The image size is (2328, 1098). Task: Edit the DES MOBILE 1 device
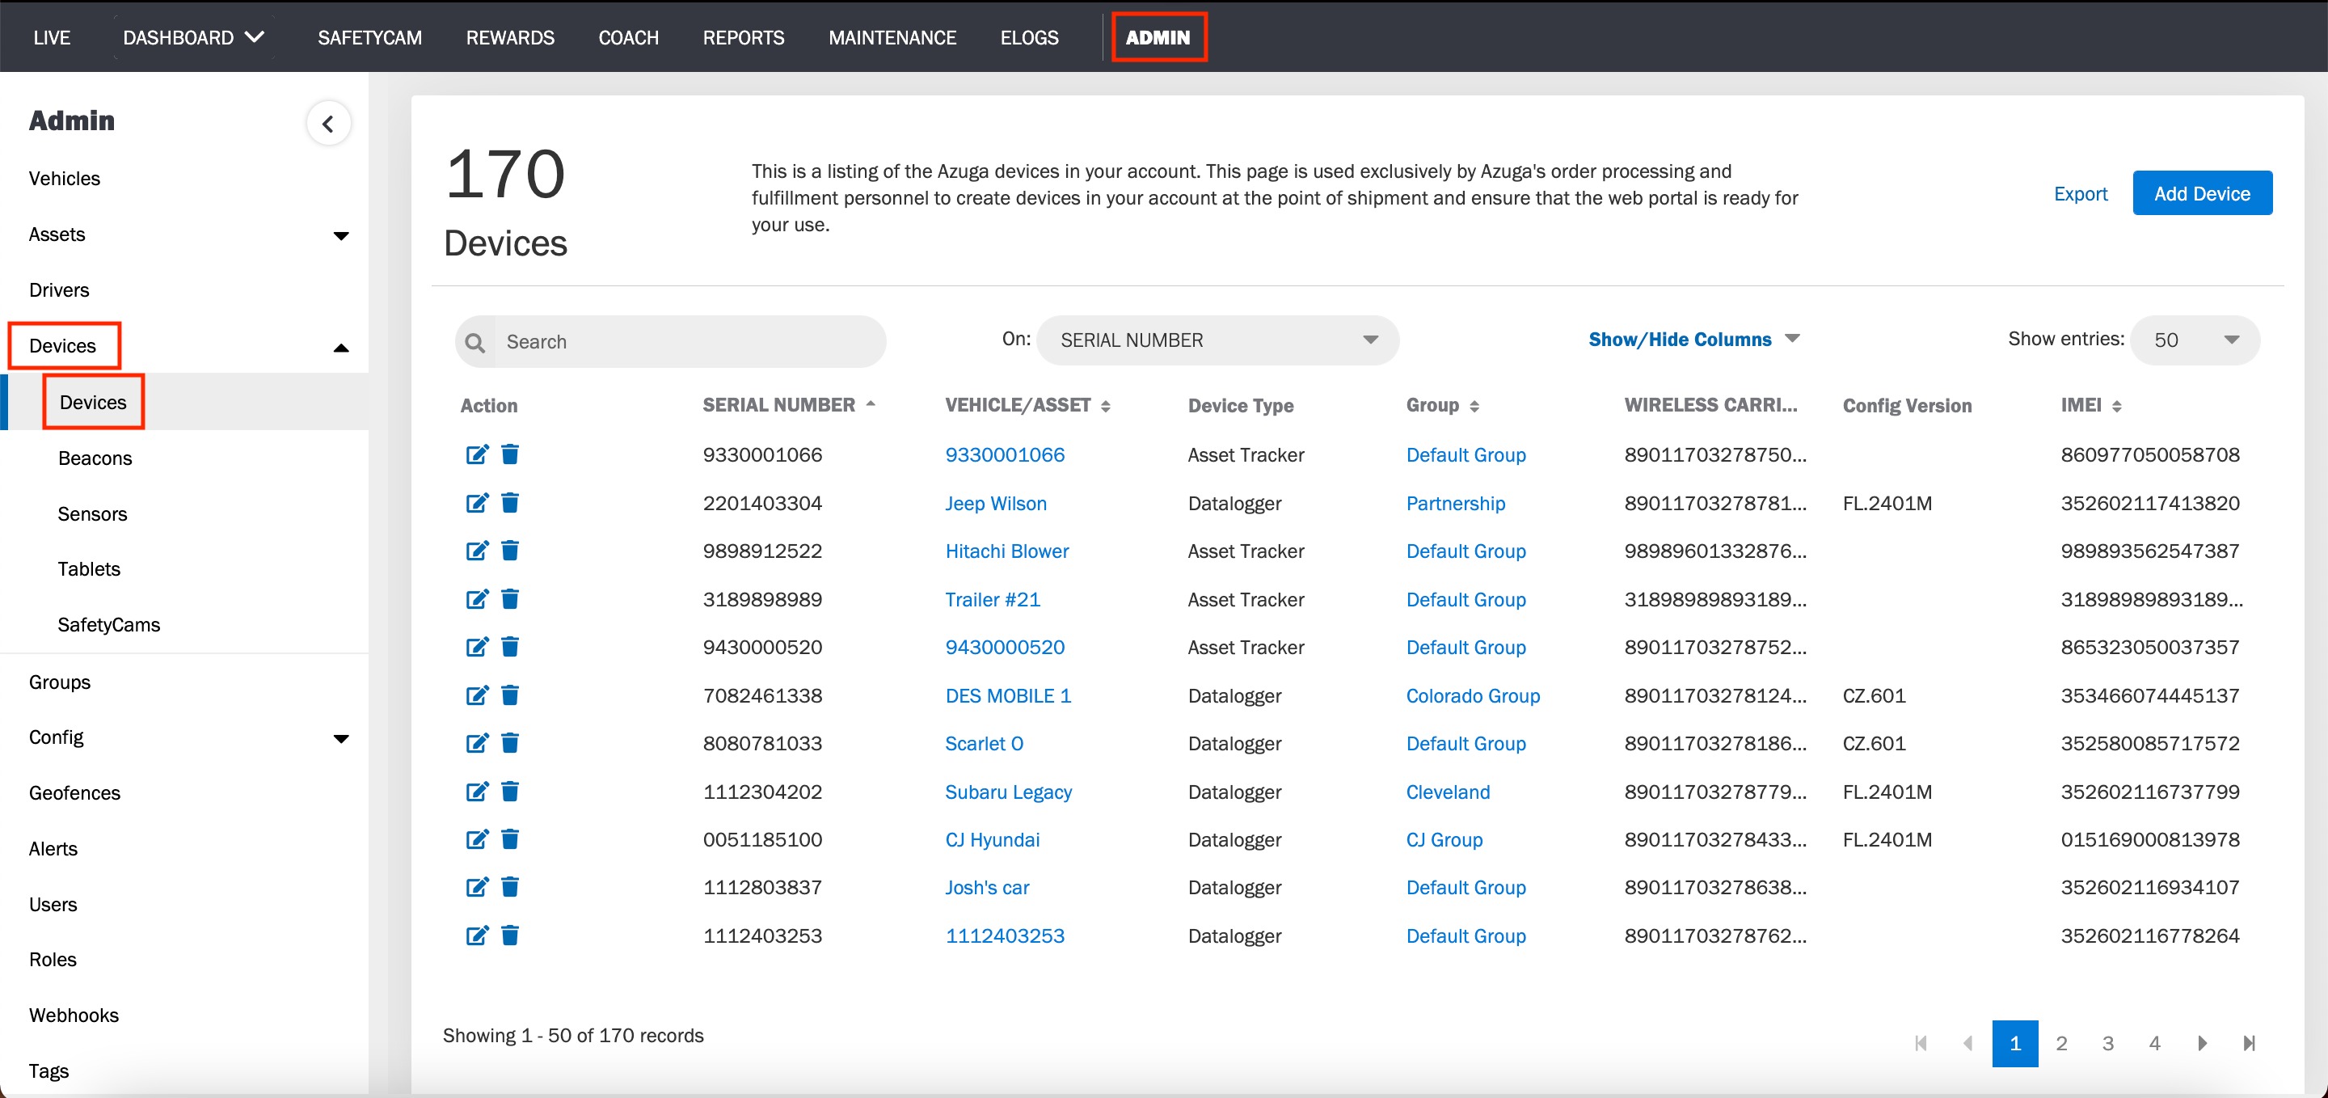click(x=476, y=695)
